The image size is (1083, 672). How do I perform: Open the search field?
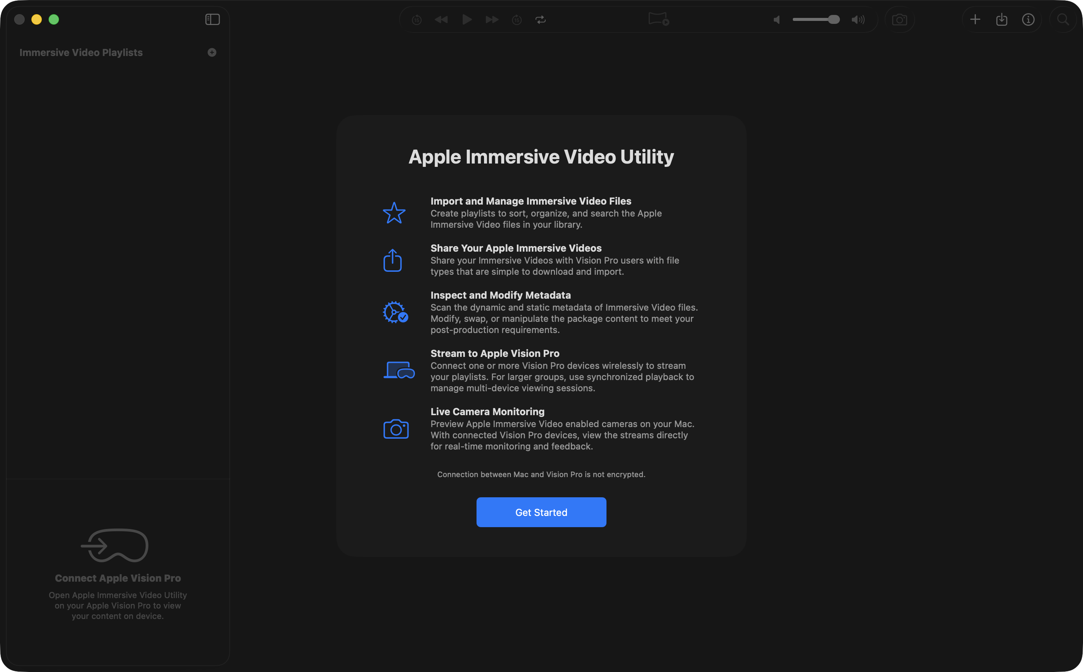[1063, 19]
